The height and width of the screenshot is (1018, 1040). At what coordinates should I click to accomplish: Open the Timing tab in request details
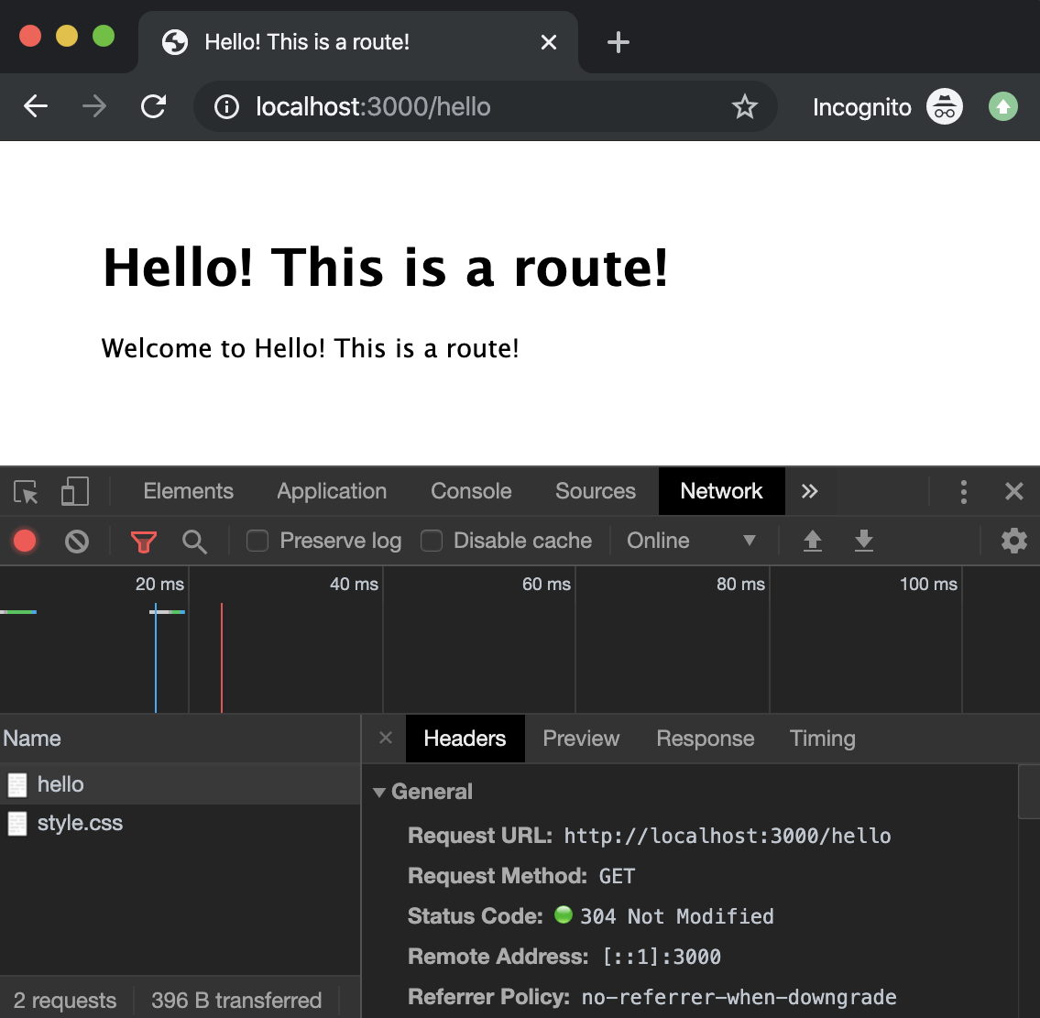pyautogui.click(x=822, y=739)
